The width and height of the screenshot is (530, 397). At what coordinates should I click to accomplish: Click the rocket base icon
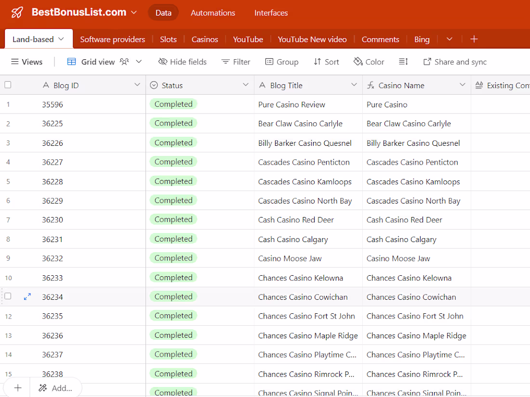click(17, 13)
